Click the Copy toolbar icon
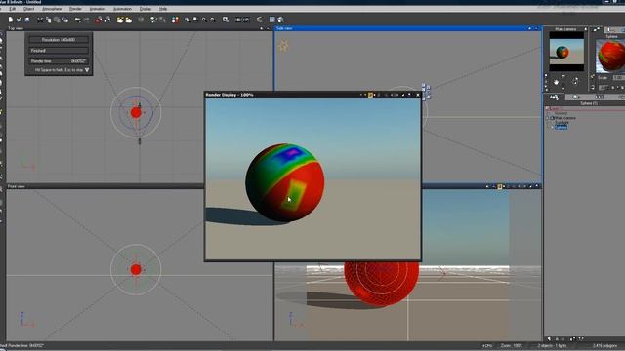The image size is (625, 351). 48,19
